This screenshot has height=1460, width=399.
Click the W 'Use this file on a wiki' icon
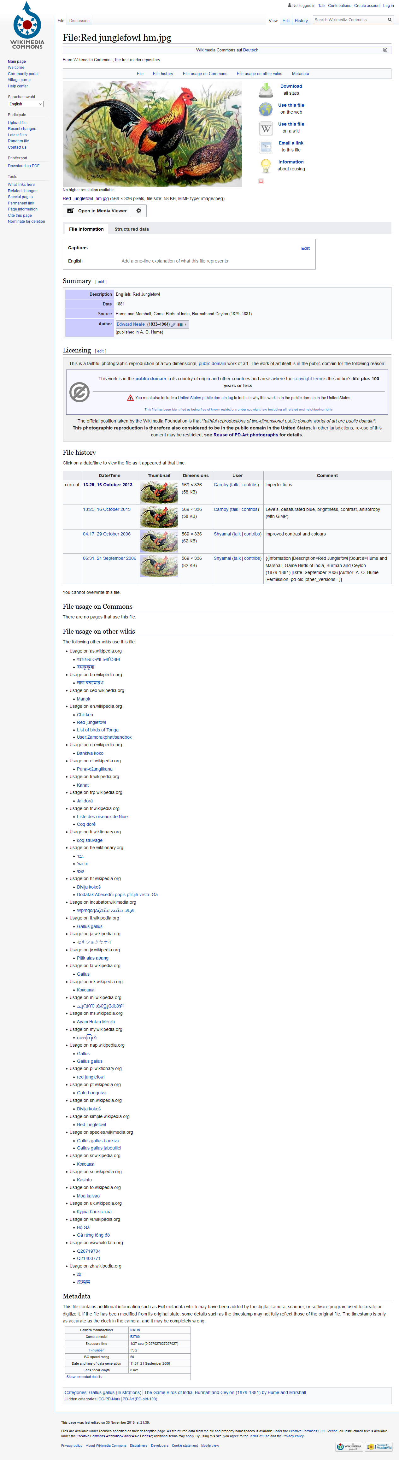[x=266, y=128]
